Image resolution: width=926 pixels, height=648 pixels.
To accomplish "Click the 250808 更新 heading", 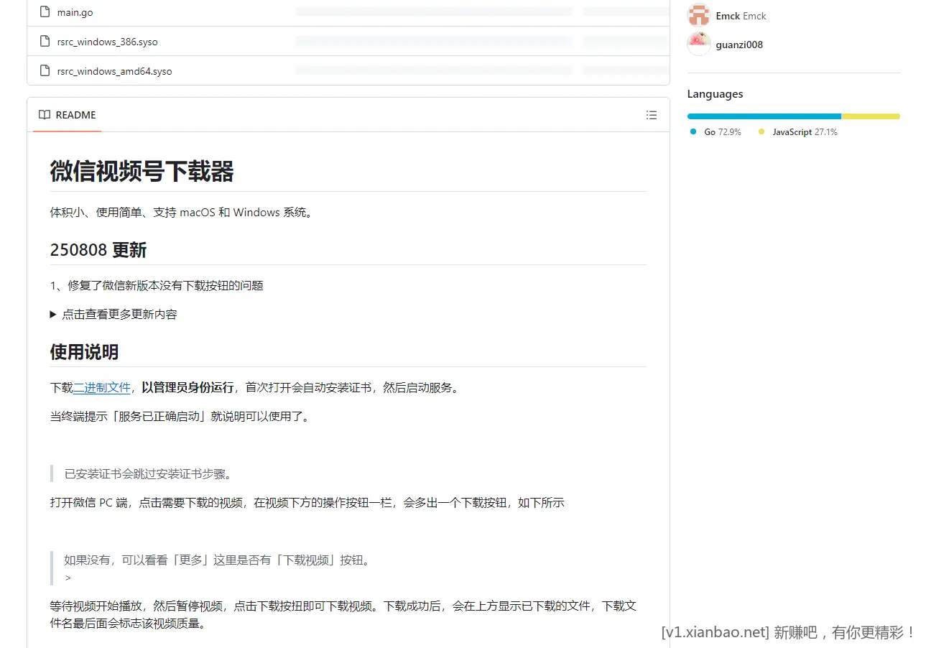I will 98,250.
